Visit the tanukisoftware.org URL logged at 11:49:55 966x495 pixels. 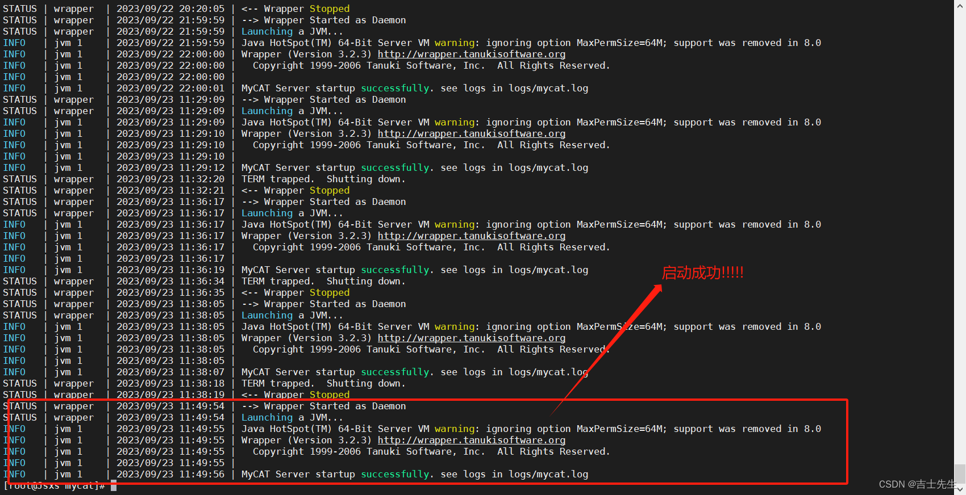pyautogui.click(x=472, y=441)
